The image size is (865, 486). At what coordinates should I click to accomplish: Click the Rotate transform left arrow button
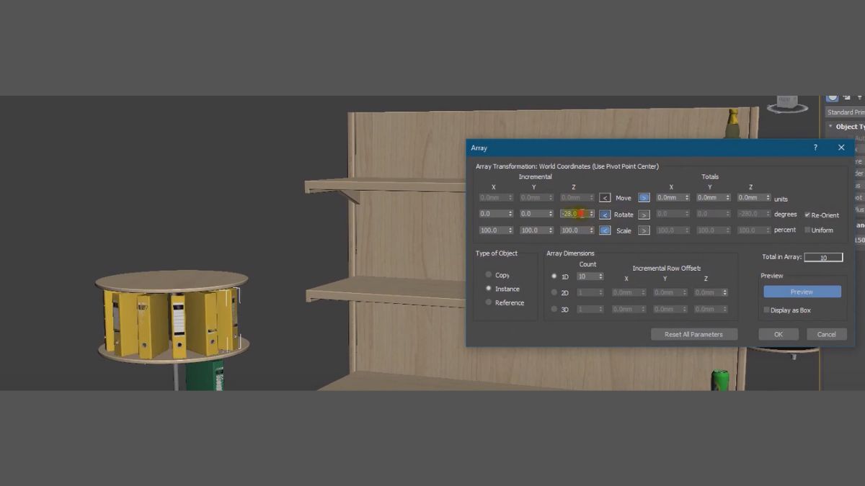[605, 214]
